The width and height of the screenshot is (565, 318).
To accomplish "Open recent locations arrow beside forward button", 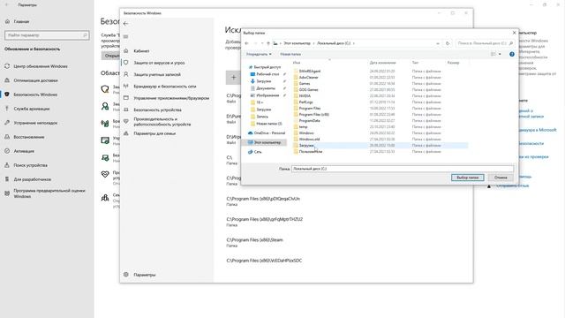I will [x=262, y=43].
